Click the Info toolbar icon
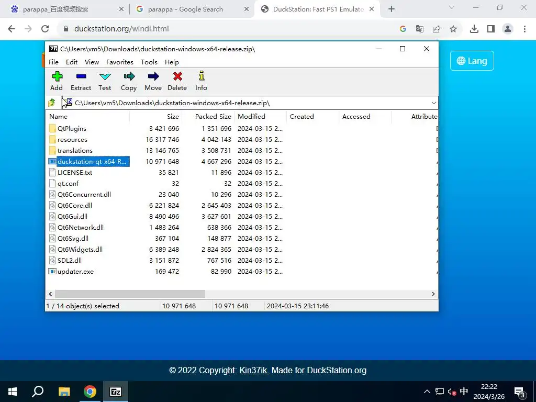Viewport: 536px width, 402px height. [x=202, y=75]
